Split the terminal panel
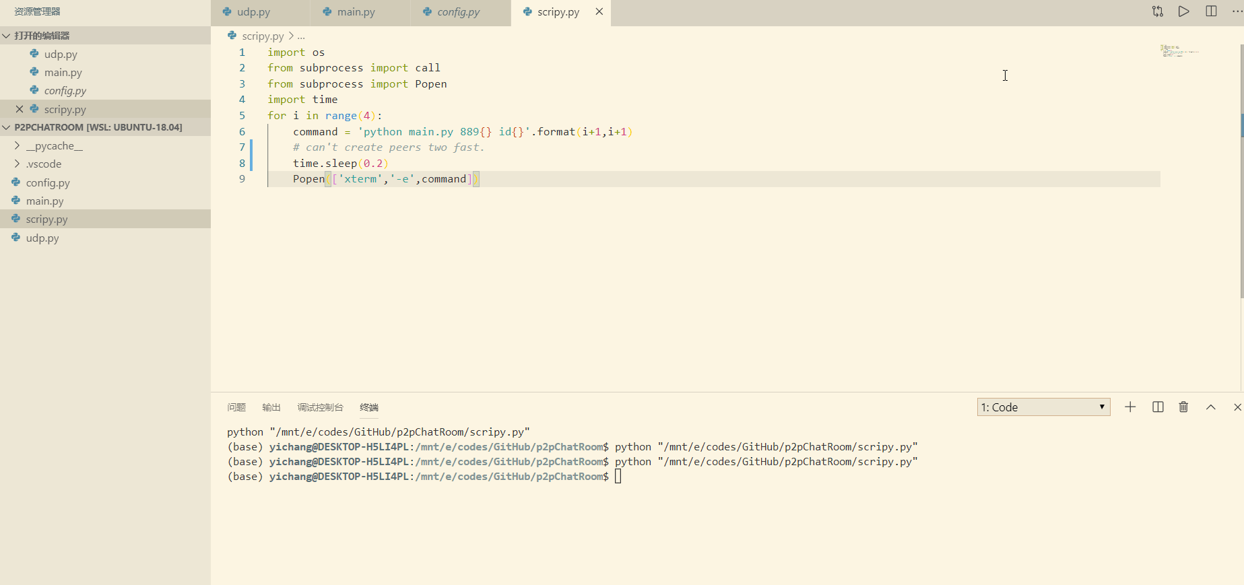The width and height of the screenshot is (1244, 585). click(x=1158, y=407)
